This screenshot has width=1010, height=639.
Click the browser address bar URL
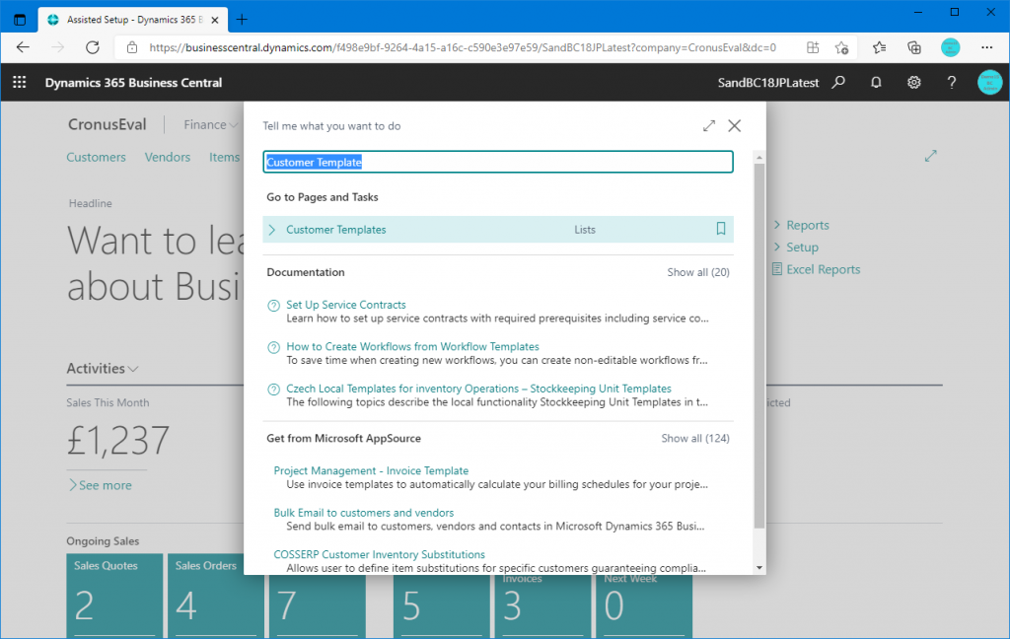coord(463,47)
